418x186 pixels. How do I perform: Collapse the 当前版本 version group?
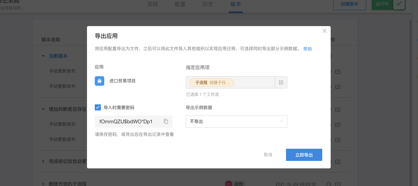point(43,56)
